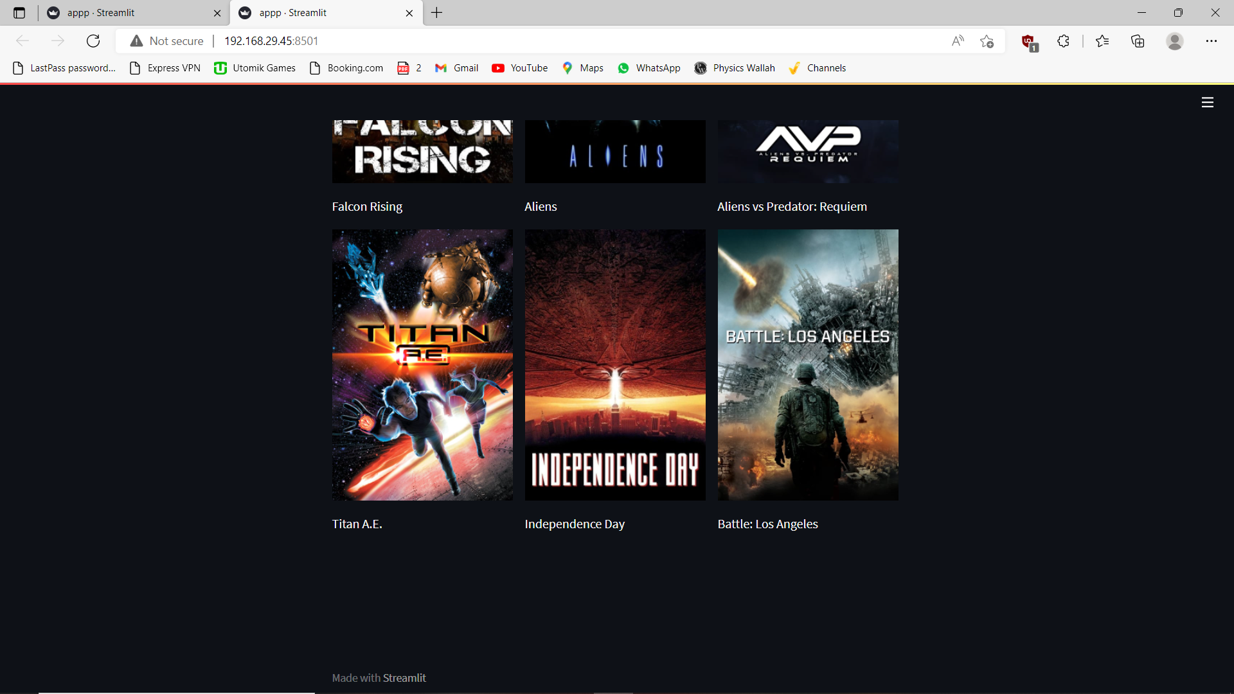Open the Extensions puzzle icon
The width and height of the screenshot is (1234, 694).
1063,41
